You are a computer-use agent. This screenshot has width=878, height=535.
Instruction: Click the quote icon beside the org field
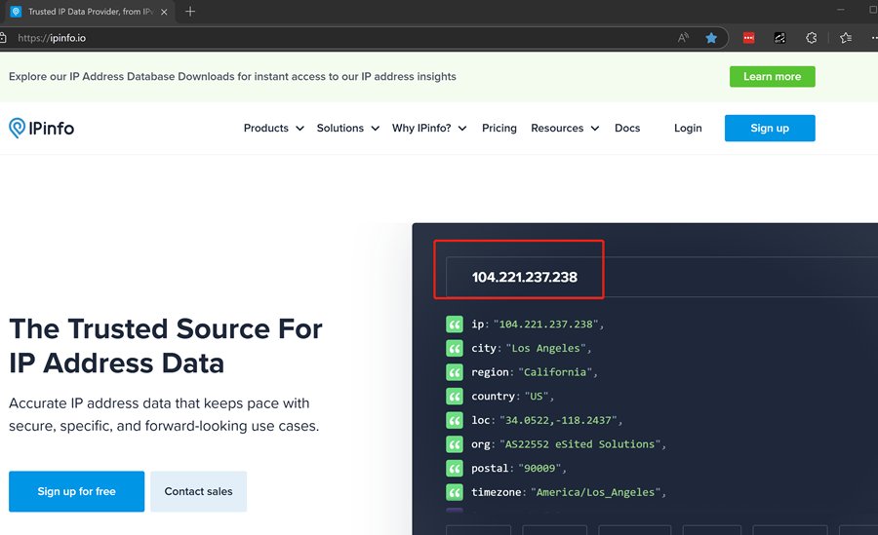point(454,444)
